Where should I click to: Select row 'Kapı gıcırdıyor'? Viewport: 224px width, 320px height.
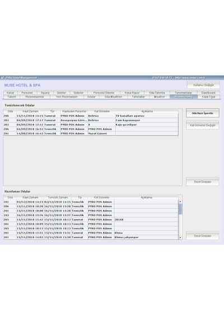click(x=91, y=125)
